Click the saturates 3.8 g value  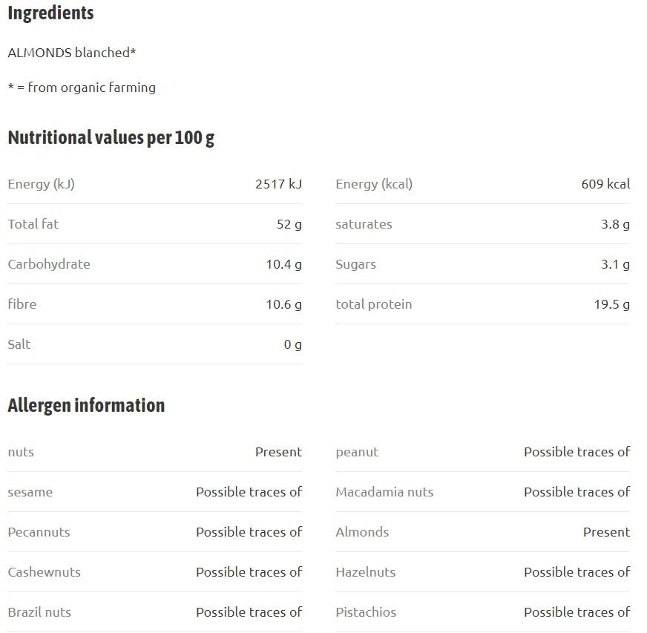pos(615,224)
